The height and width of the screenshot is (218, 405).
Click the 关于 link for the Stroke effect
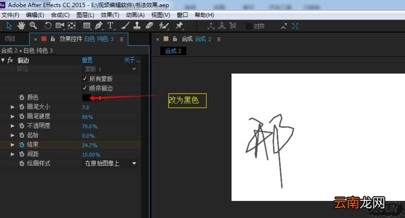tap(132, 60)
